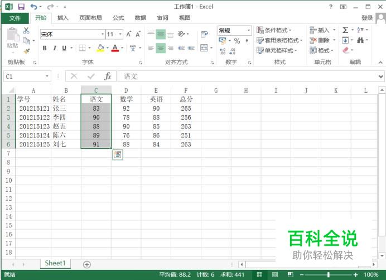The width and height of the screenshot is (386, 280).
Task: Toggle italic formatting
Action: click(x=55, y=48)
